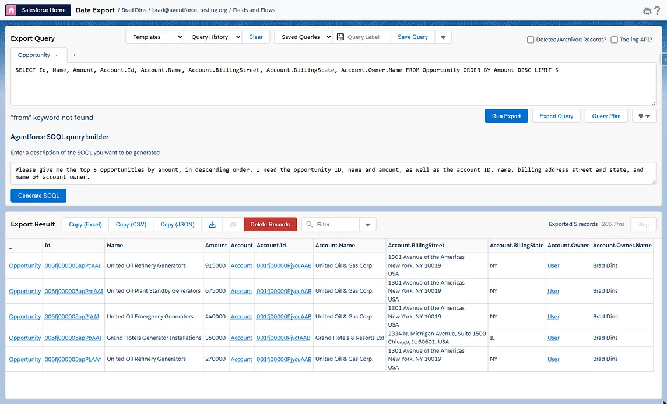This screenshot has height=404, width=667.
Task: Open the help question mark icon
Action: tap(657, 10)
